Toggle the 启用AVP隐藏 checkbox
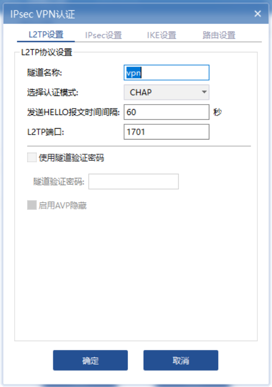272x387 pixels. [x=32, y=205]
